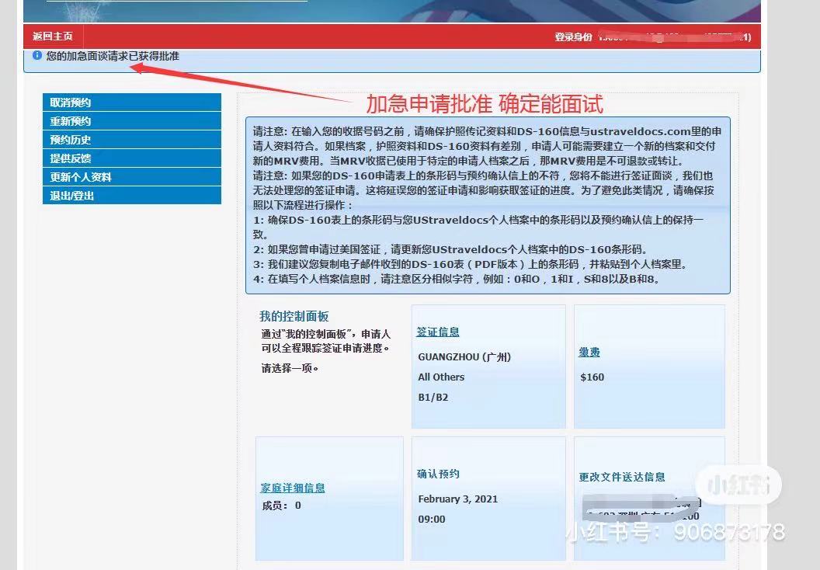
Task: Click the February 3, 2021 appointment date
Action: (458, 499)
